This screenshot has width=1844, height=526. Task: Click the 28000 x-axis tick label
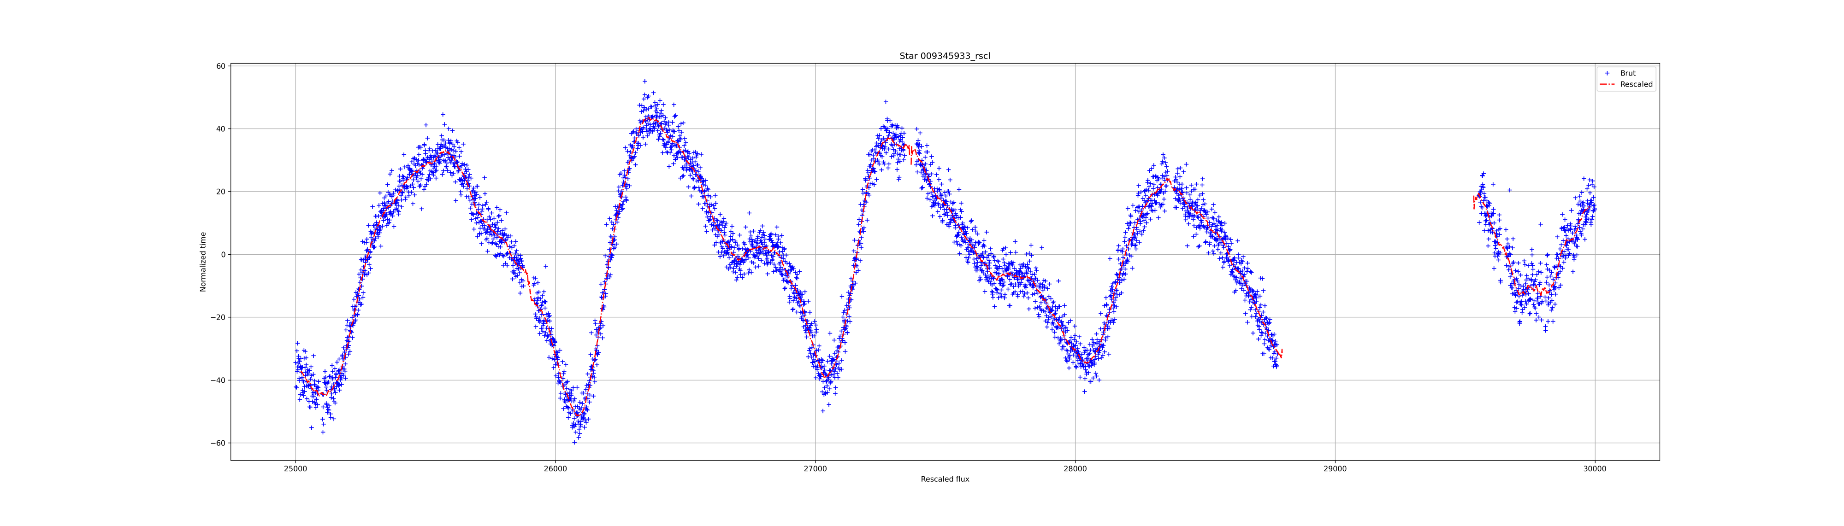[x=1075, y=469]
